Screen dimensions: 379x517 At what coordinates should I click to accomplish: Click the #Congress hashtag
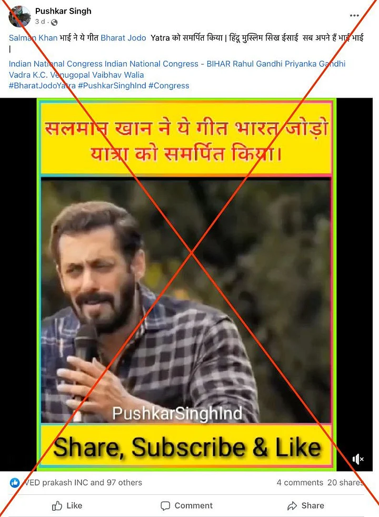168,86
